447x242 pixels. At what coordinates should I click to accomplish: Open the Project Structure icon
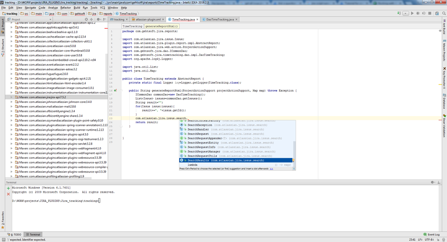click(x=437, y=13)
